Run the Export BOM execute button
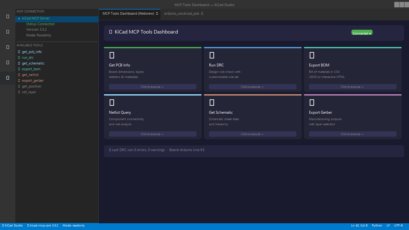Image resolution: width=409 pixels, height=230 pixels. (x=353, y=87)
